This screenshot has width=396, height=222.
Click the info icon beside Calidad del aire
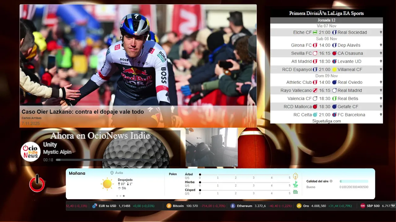click(x=331, y=181)
